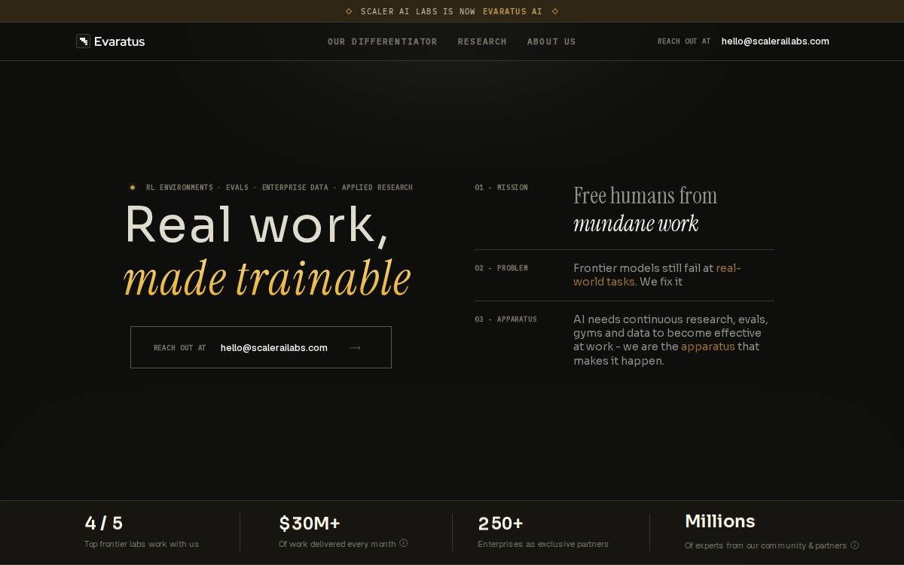Image resolution: width=904 pixels, height=565 pixels.
Task: Click the RL Environments tagline text
Action: pos(179,188)
